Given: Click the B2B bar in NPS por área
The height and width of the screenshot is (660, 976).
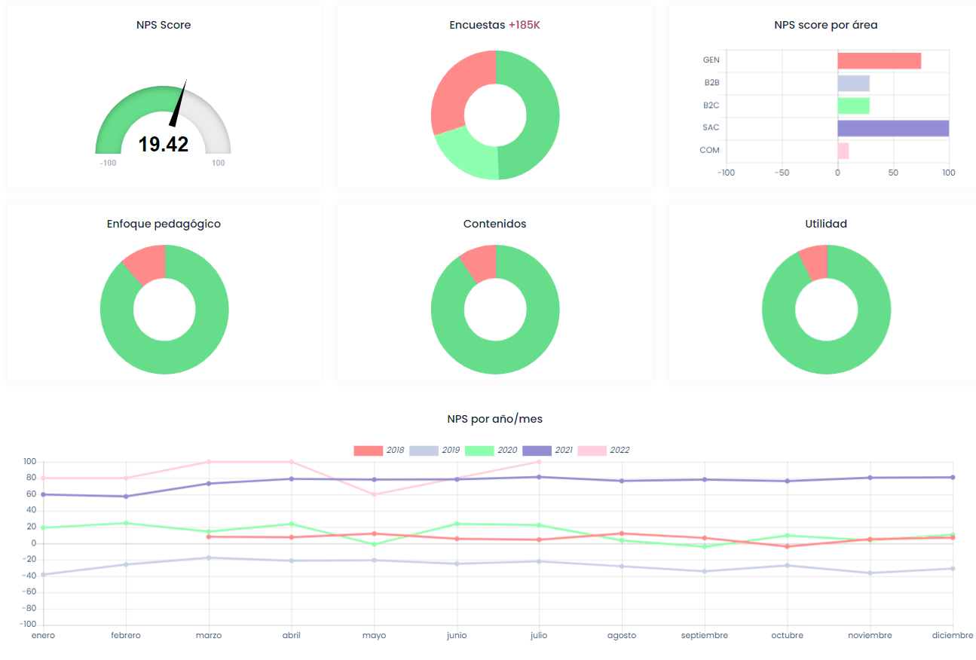Looking at the screenshot, I should 853,83.
